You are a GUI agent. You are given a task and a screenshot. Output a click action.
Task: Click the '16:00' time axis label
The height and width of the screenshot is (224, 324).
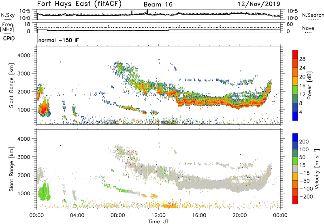199,216
